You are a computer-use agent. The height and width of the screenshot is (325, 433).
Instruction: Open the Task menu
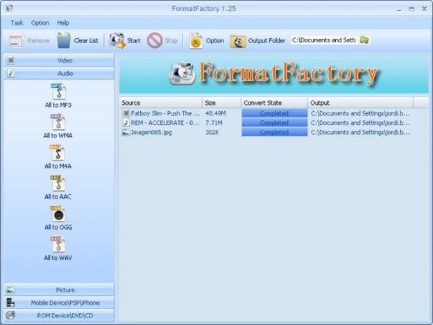(x=17, y=23)
